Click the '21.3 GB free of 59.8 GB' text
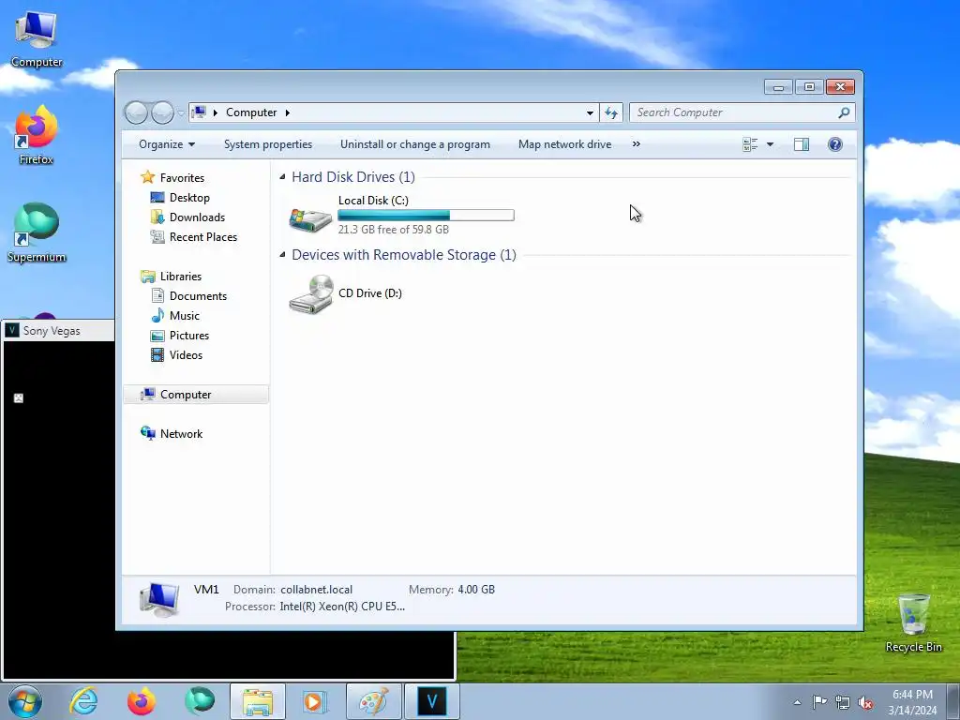The height and width of the screenshot is (720, 960). [394, 230]
